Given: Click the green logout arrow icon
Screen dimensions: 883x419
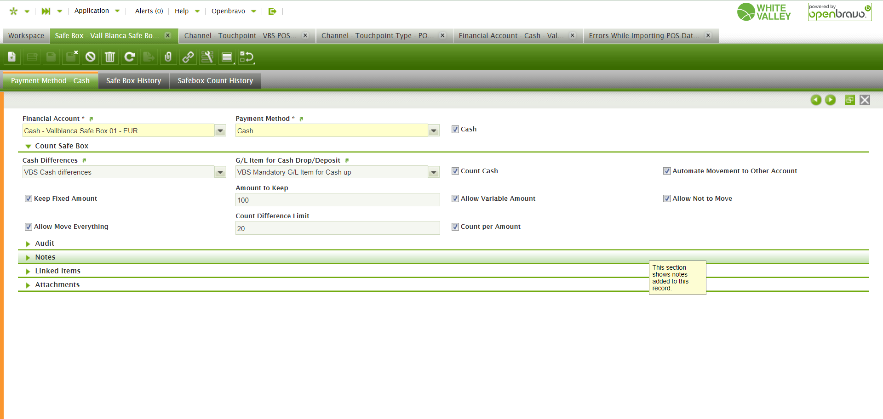Looking at the screenshot, I should (272, 11).
